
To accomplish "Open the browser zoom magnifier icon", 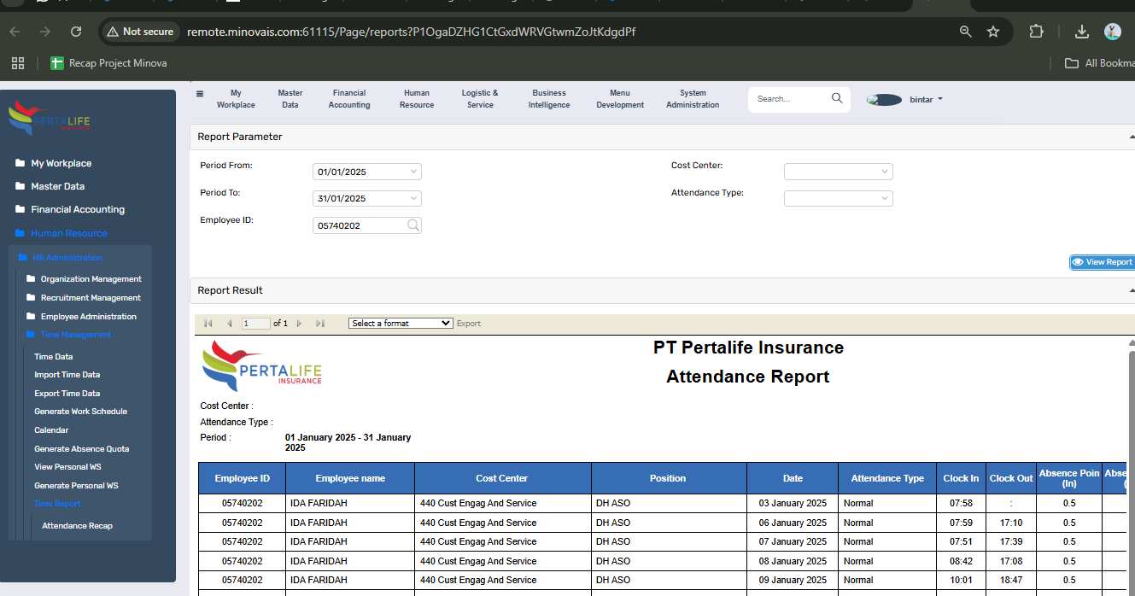I will [x=966, y=32].
